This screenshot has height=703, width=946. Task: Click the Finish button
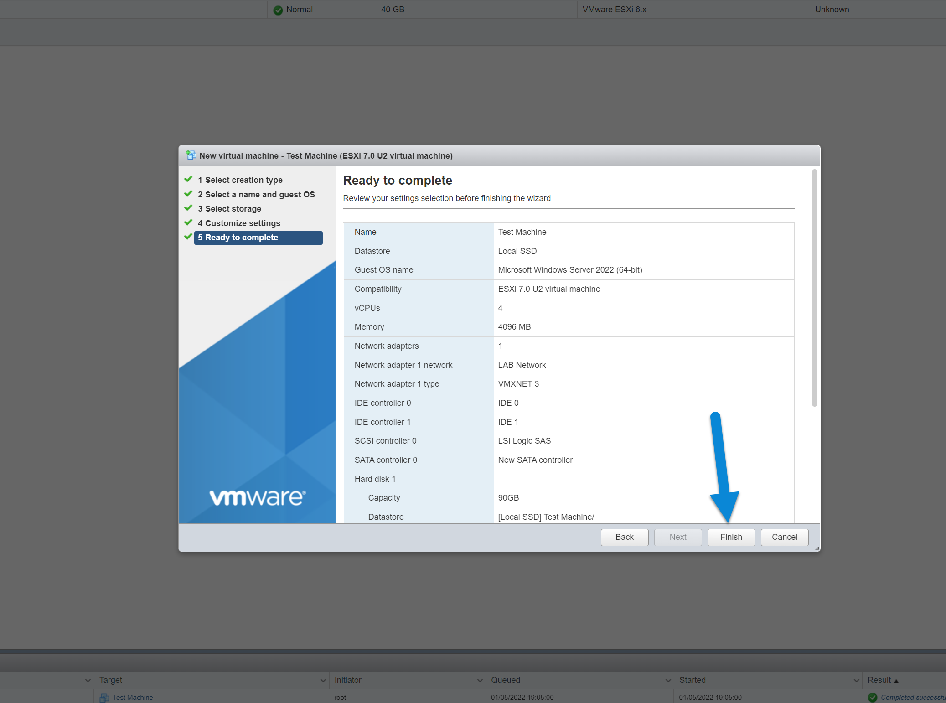click(x=731, y=537)
